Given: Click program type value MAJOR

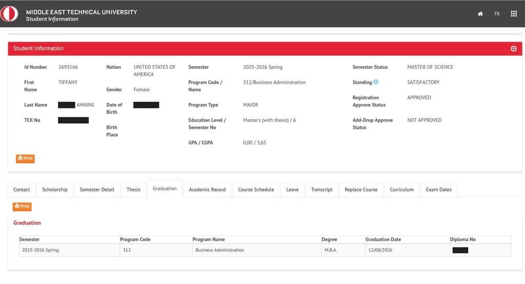Looking at the screenshot, I should tap(250, 105).
